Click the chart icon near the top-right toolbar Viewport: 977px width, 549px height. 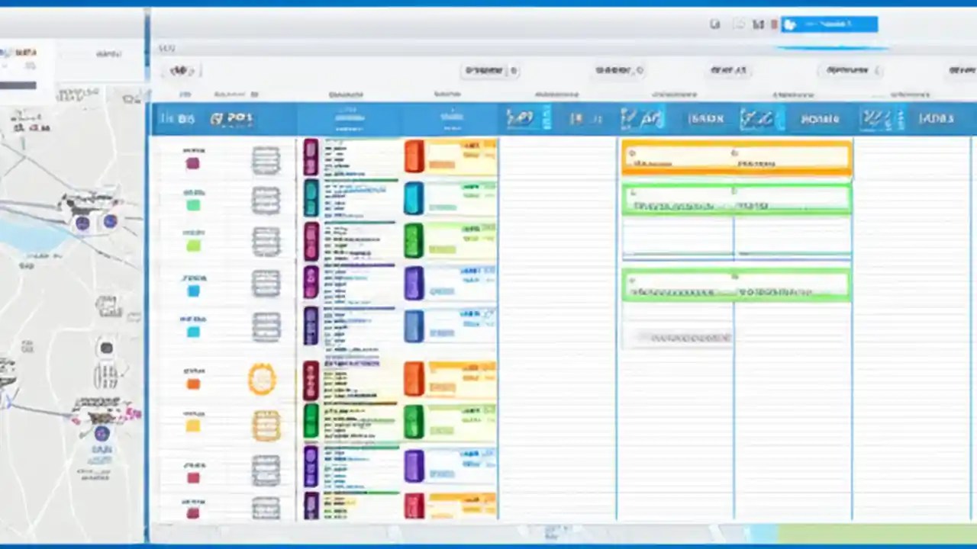click(x=758, y=24)
